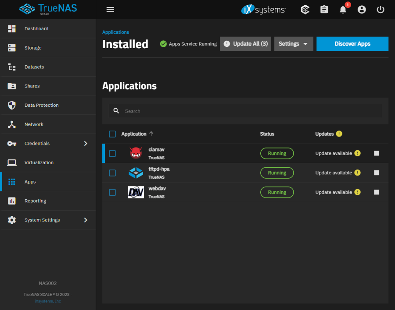The width and height of the screenshot is (395, 310).
Task: Toggle the hamburger sidebar menu
Action: point(110,10)
